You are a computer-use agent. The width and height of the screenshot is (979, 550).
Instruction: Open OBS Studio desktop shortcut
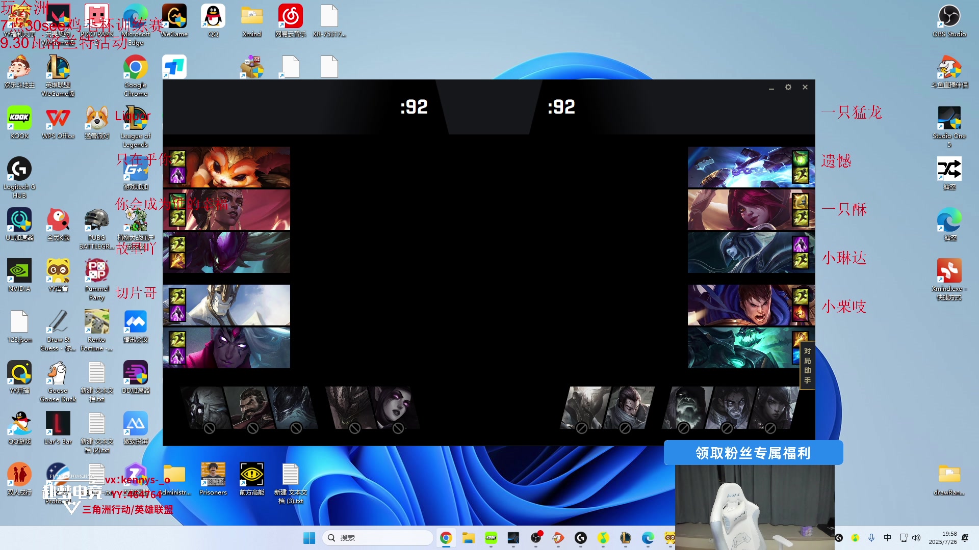tap(949, 21)
